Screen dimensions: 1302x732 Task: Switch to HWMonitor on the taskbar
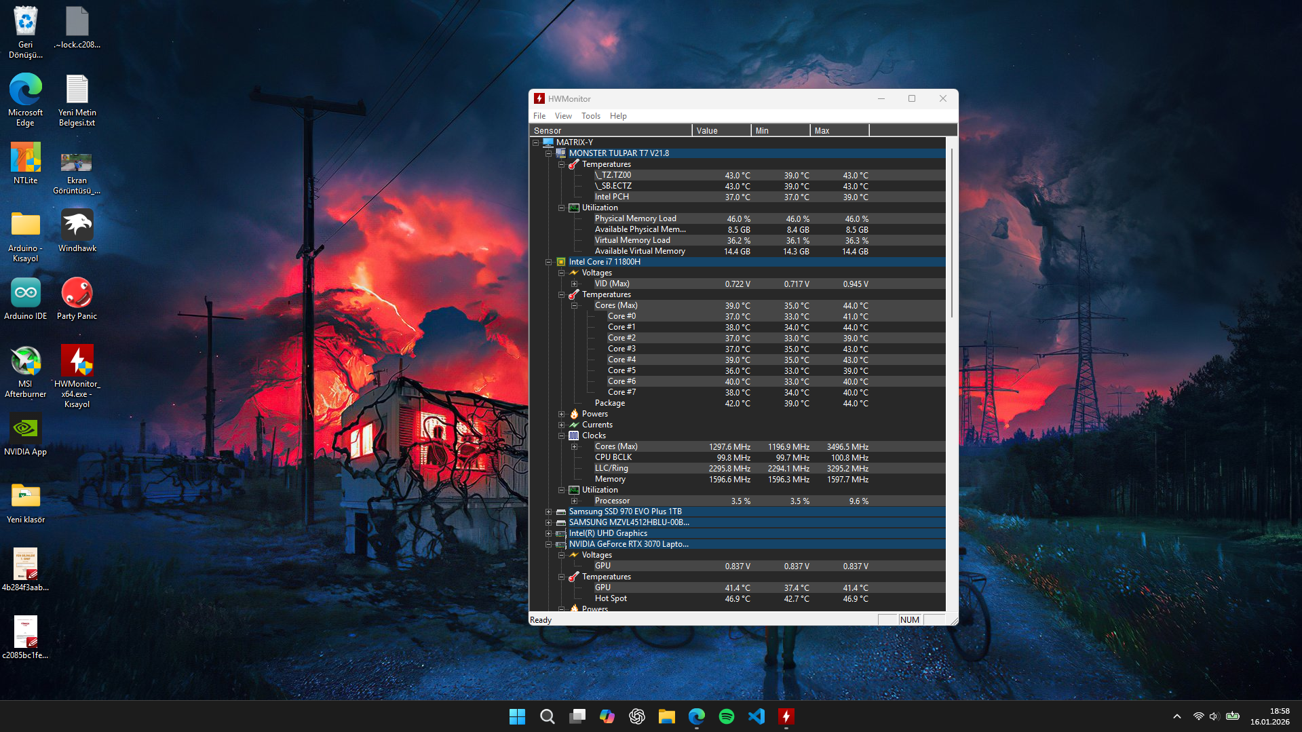tap(786, 716)
